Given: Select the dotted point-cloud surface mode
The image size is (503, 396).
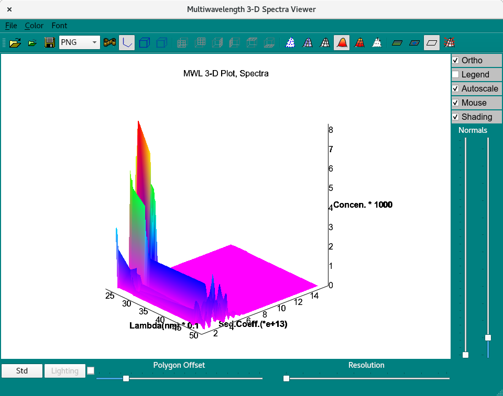Looking at the screenshot, I should (290, 42).
